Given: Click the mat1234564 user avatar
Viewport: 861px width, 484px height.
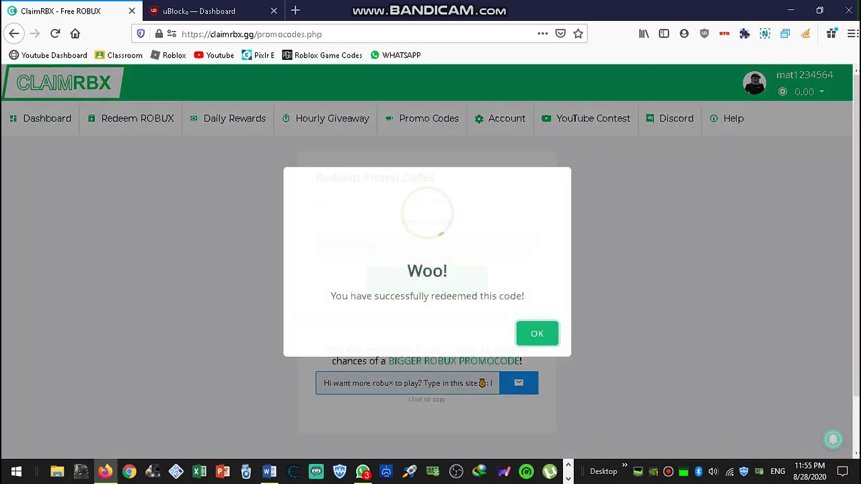Looking at the screenshot, I should coord(755,83).
